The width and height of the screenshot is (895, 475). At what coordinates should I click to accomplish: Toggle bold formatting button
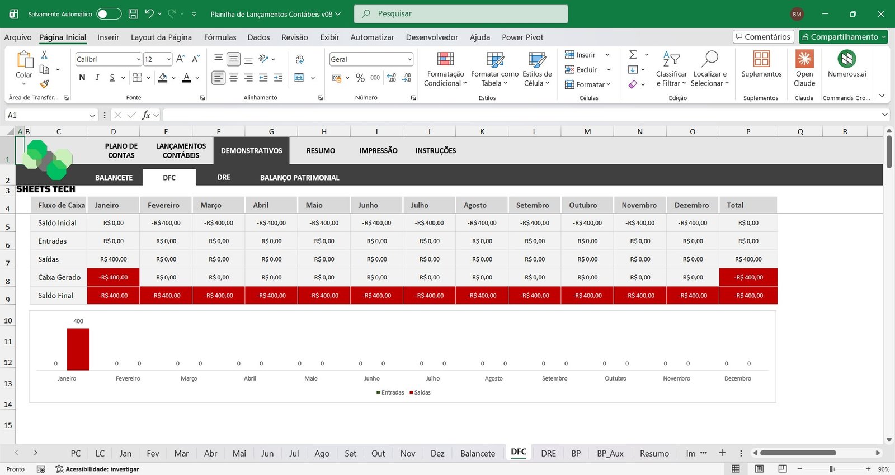(x=82, y=78)
